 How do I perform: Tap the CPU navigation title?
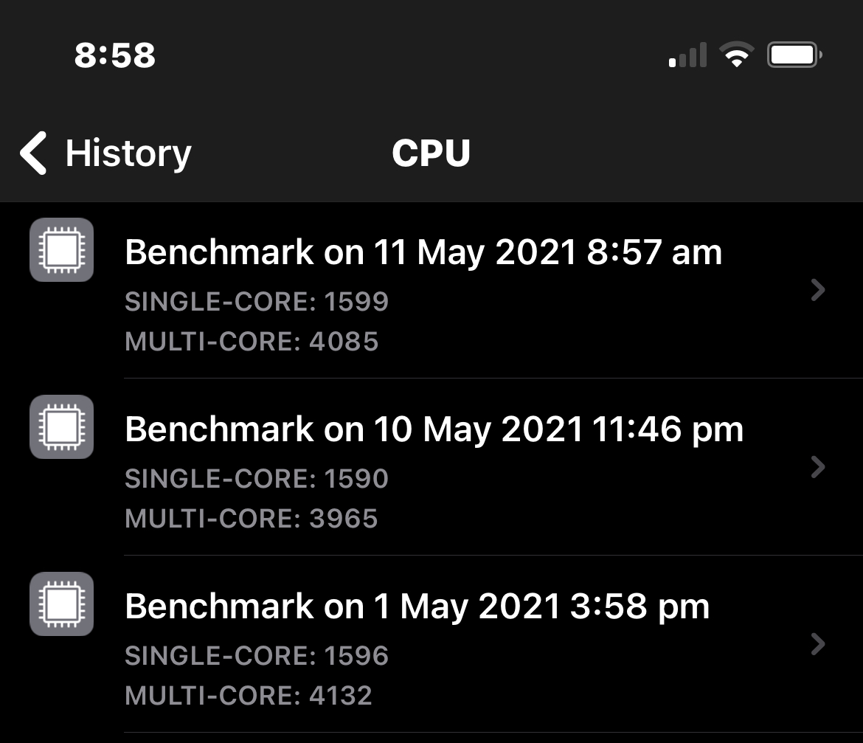tap(431, 153)
